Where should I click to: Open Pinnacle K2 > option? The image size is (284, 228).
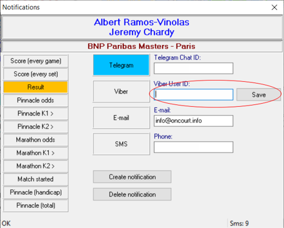click(x=36, y=127)
